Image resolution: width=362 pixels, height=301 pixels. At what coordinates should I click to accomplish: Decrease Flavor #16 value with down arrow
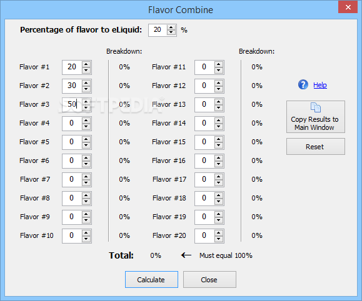click(219, 164)
